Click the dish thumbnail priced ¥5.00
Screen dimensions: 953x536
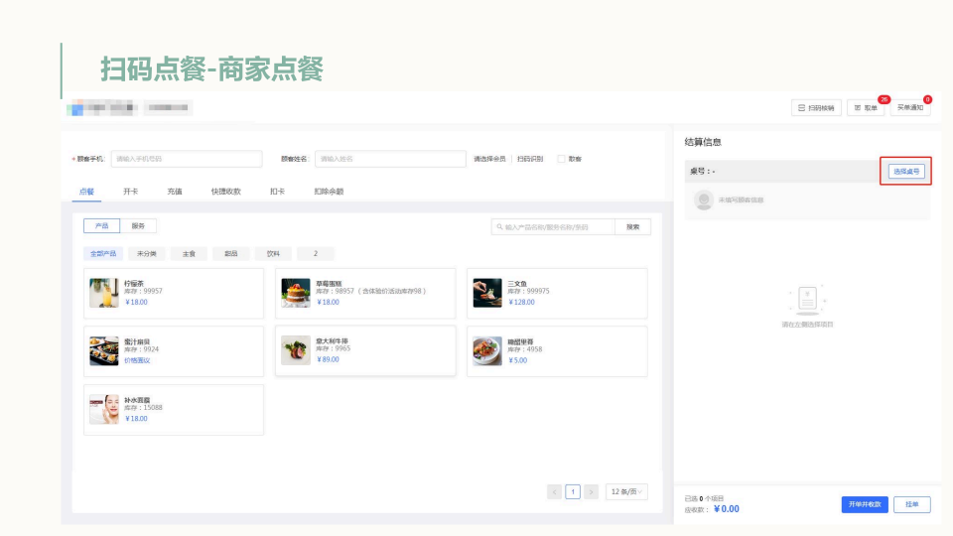click(x=487, y=351)
